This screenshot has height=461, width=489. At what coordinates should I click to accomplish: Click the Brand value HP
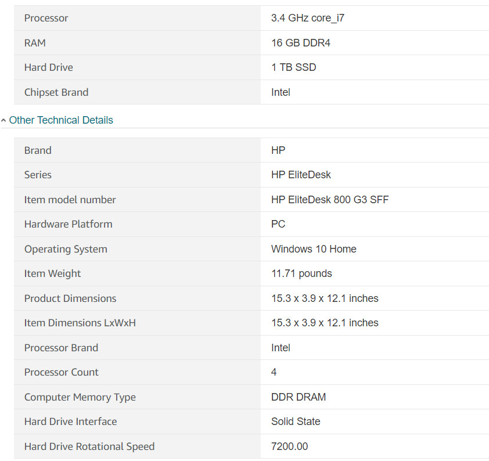pyautogui.click(x=278, y=150)
